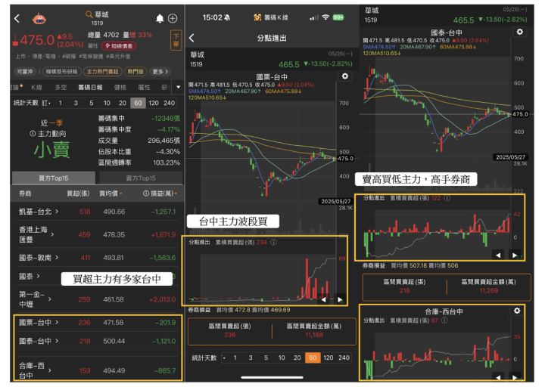Image resolution: width=545 pixels, height=390 pixels.
Task: Tap the 熱門股 tag
Action: [135, 72]
